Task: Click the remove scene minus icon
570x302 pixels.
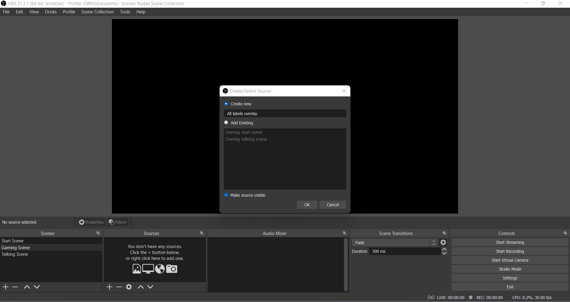Action: coord(15,287)
